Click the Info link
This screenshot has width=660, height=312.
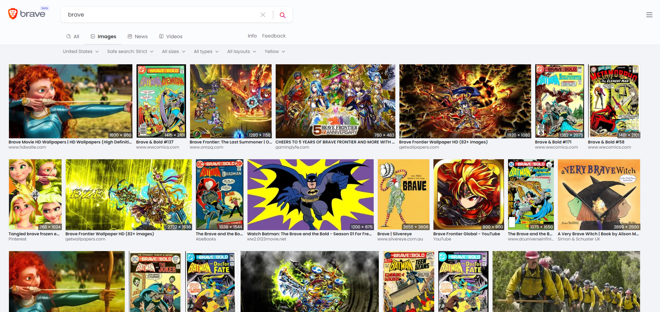tap(252, 36)
